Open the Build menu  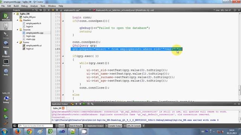16,6
